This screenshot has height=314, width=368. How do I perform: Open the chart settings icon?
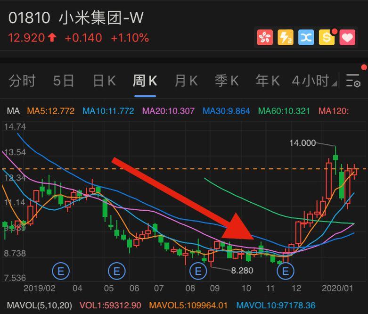(353, 81)
